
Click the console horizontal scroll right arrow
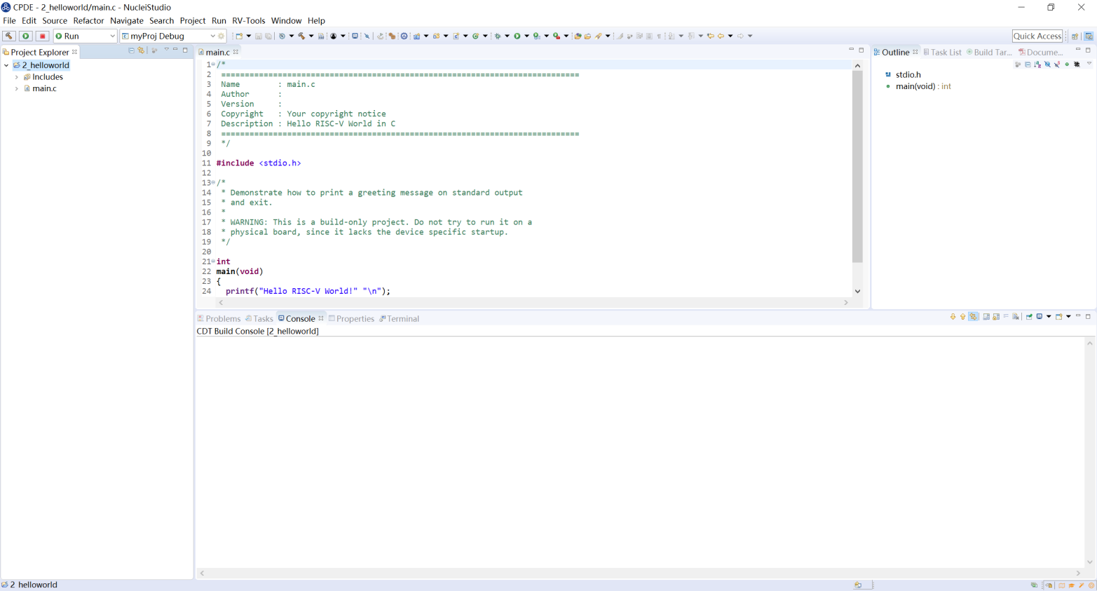(1078, 573)
